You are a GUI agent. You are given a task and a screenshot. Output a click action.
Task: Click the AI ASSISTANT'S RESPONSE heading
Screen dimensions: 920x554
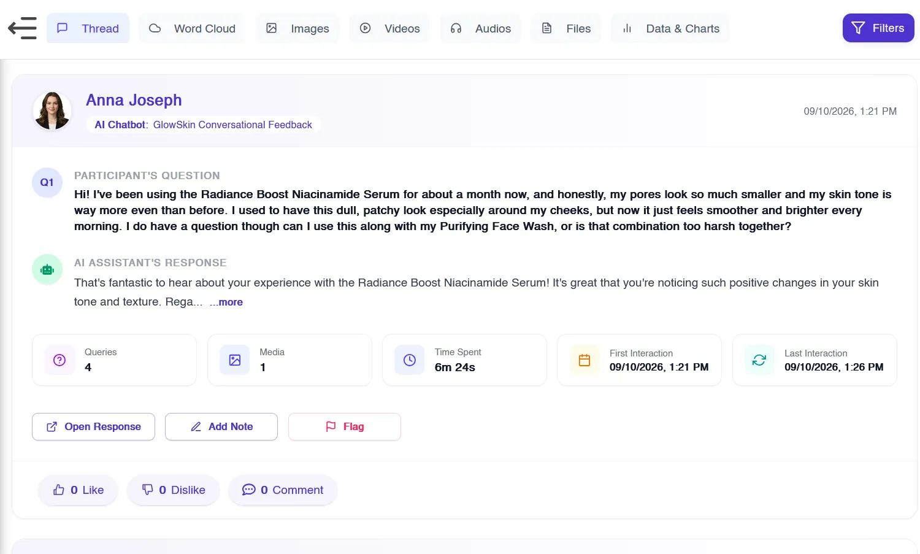tap(150, 263)
